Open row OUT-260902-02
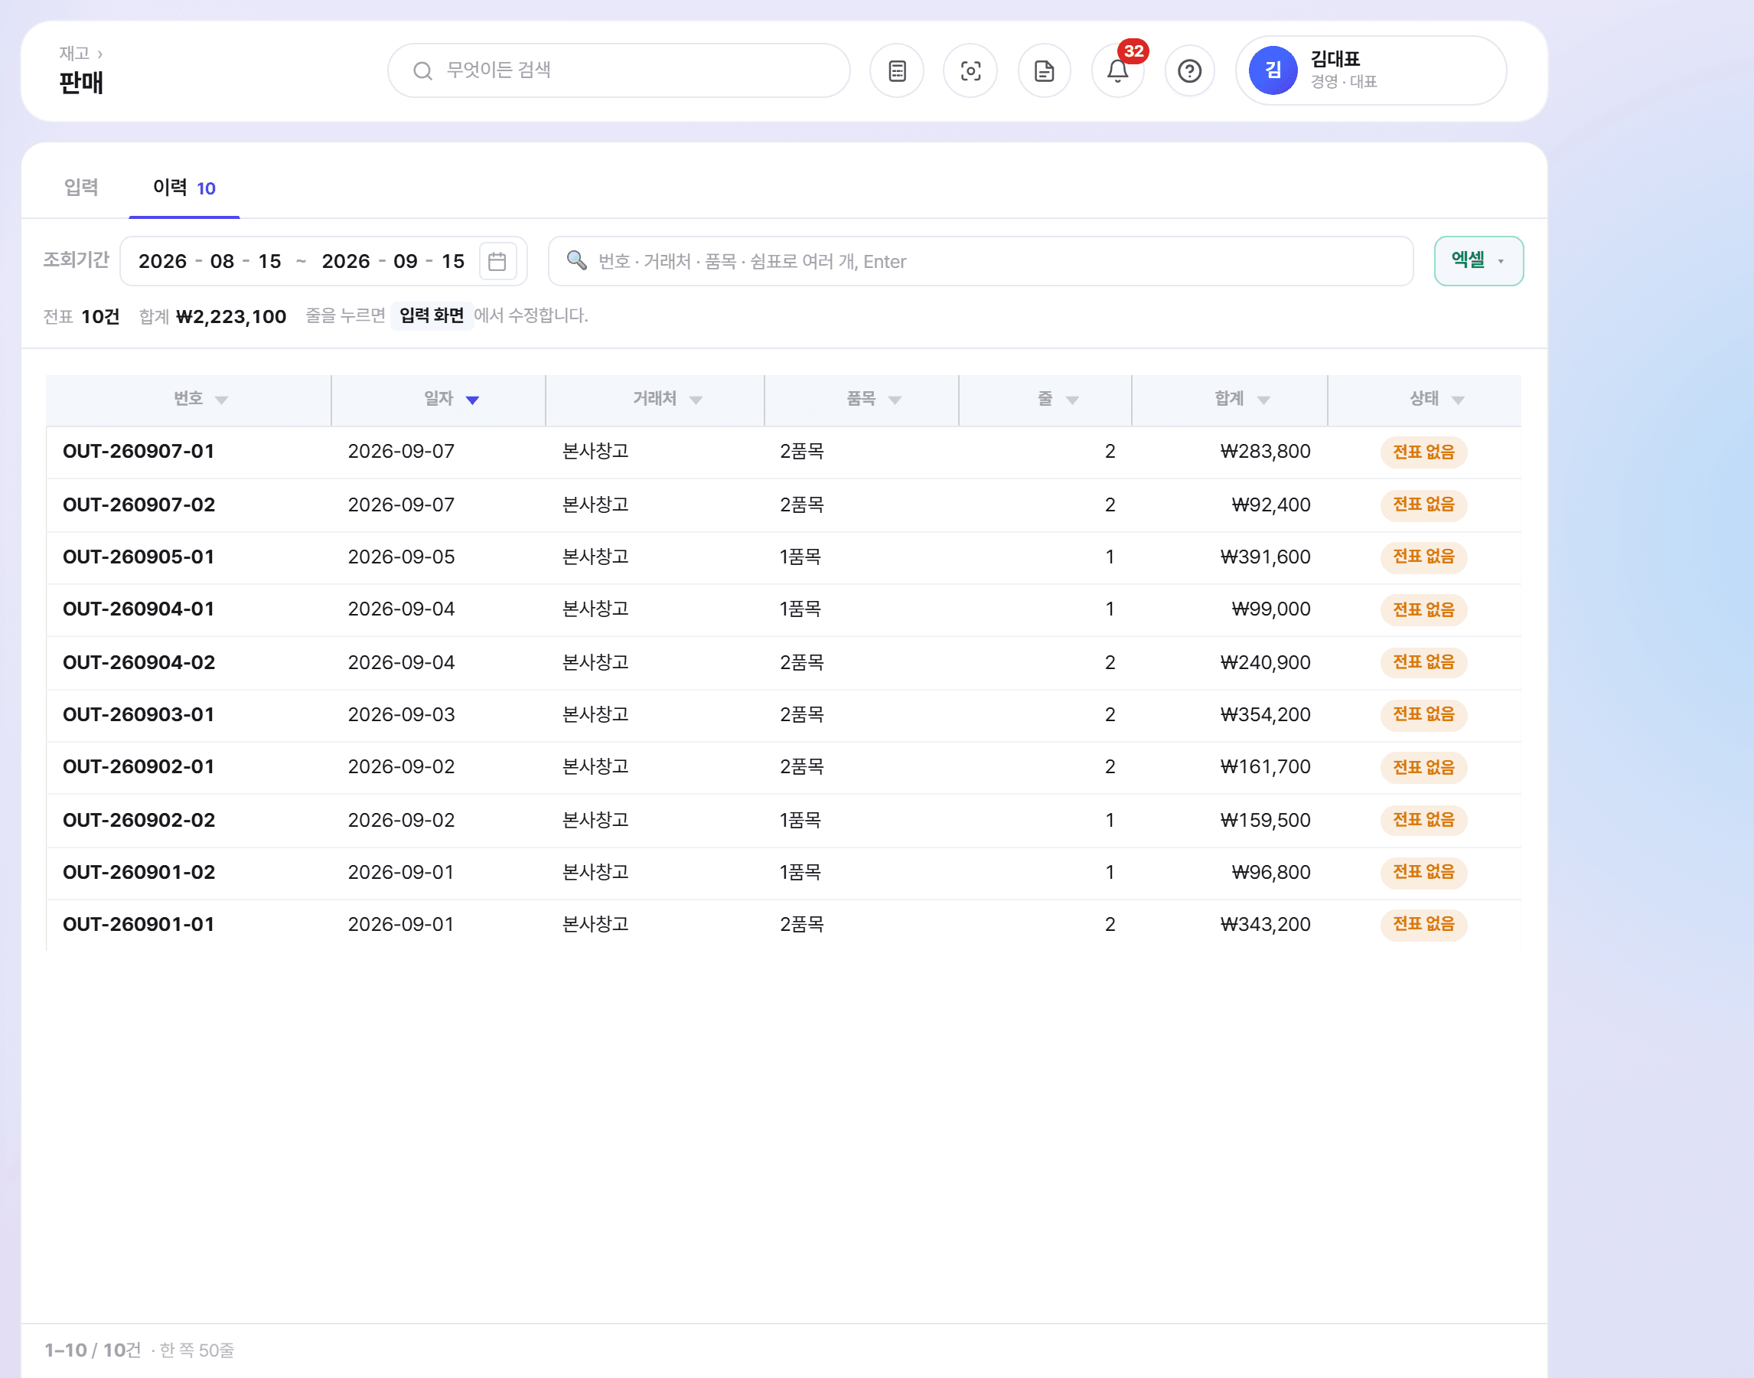The width and height of the screenshot is (1754, 1378). (x=783, y=821)
